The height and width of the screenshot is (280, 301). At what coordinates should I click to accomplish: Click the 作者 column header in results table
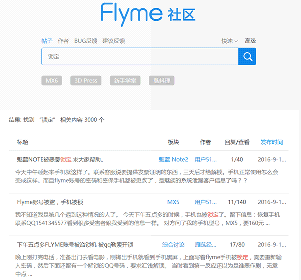(x=205, y=142)
